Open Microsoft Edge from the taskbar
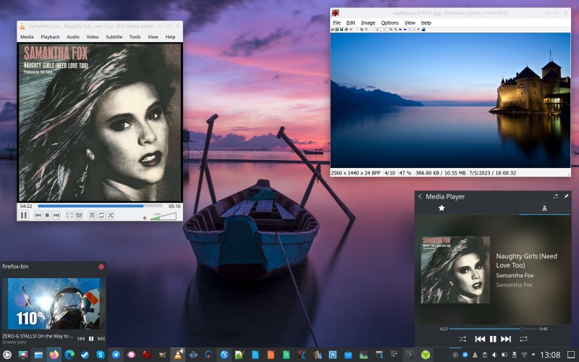This screenshot has width=579, height=362. (69, 355)
